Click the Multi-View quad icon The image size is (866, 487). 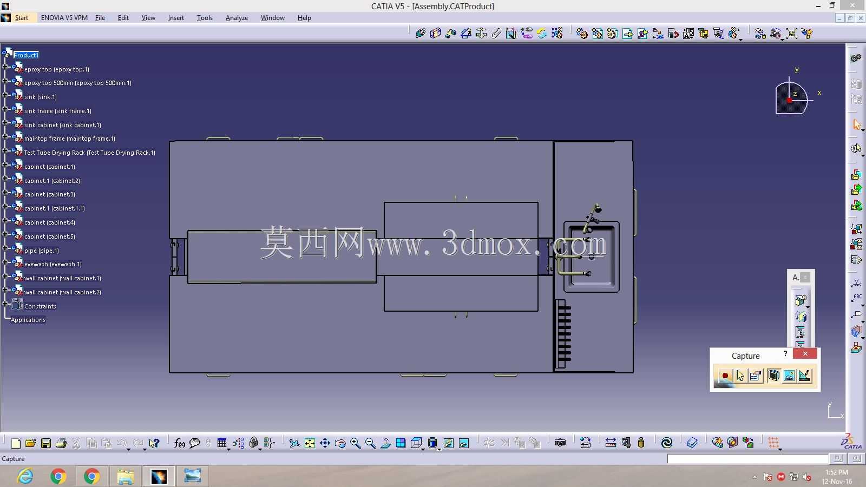coord(401,443)
